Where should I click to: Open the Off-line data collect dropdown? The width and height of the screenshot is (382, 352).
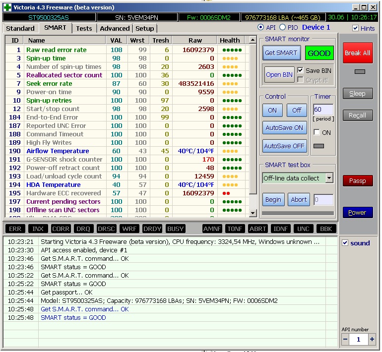pos(329,178)
